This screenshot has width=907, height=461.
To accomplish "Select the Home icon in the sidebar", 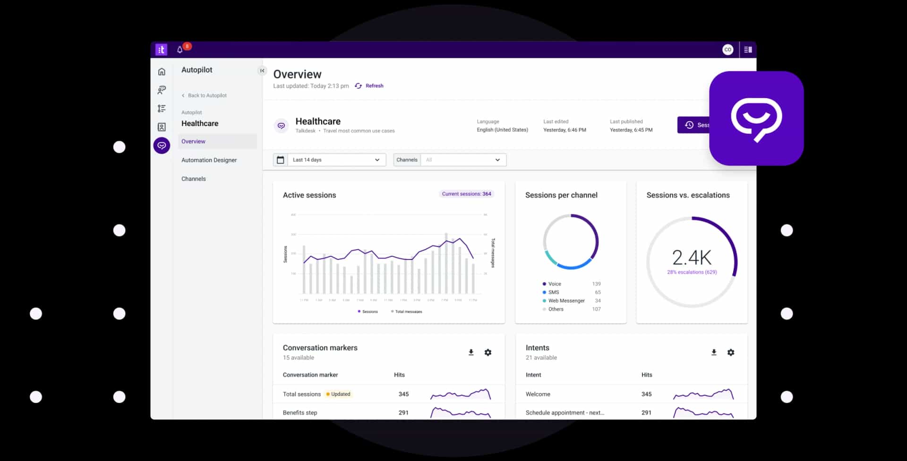I will [162, 71].
